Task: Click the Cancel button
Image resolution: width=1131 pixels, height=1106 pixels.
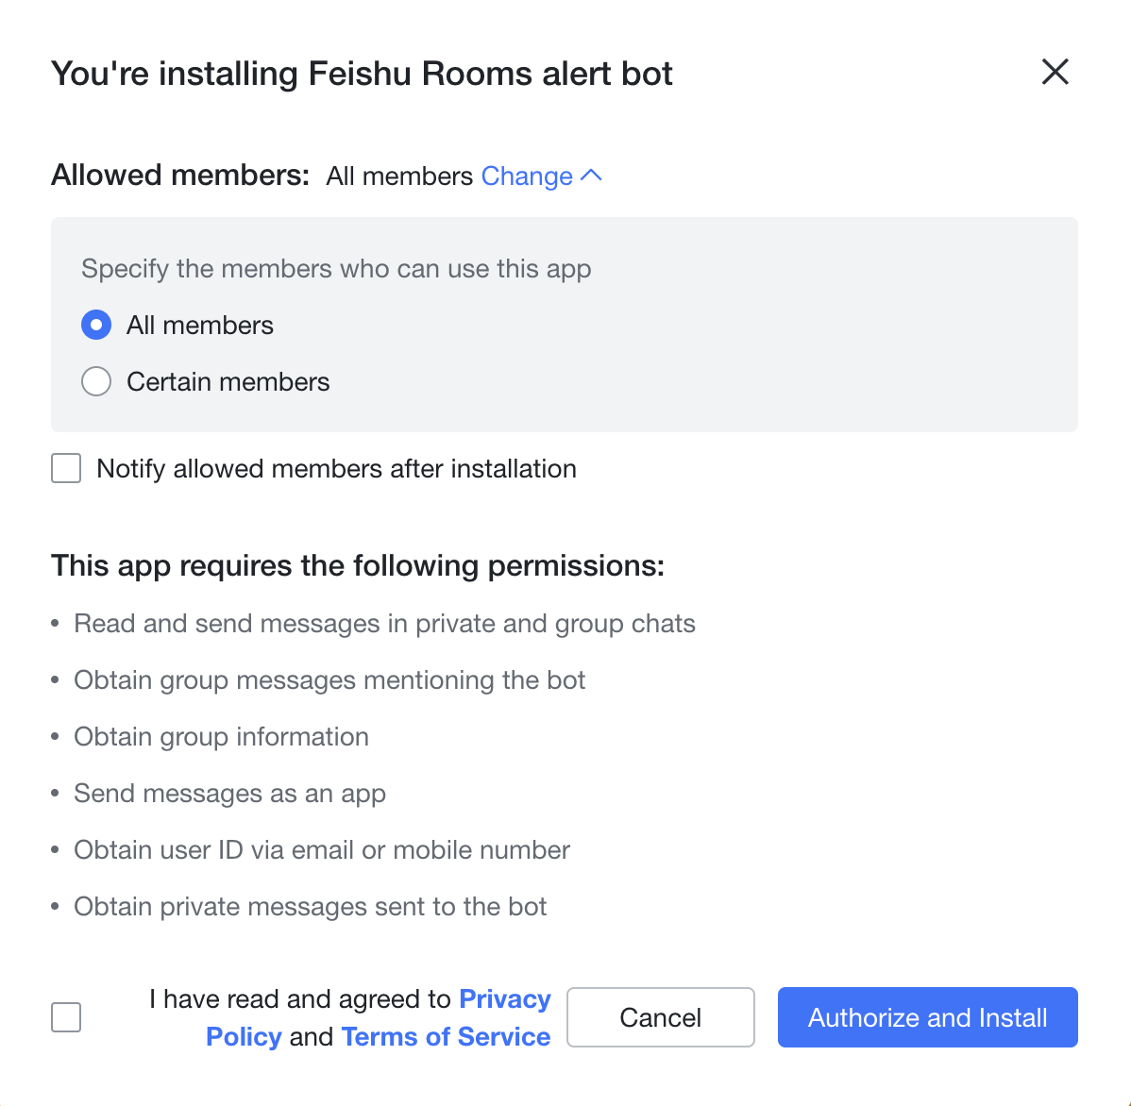Action: coord(660,1017)
